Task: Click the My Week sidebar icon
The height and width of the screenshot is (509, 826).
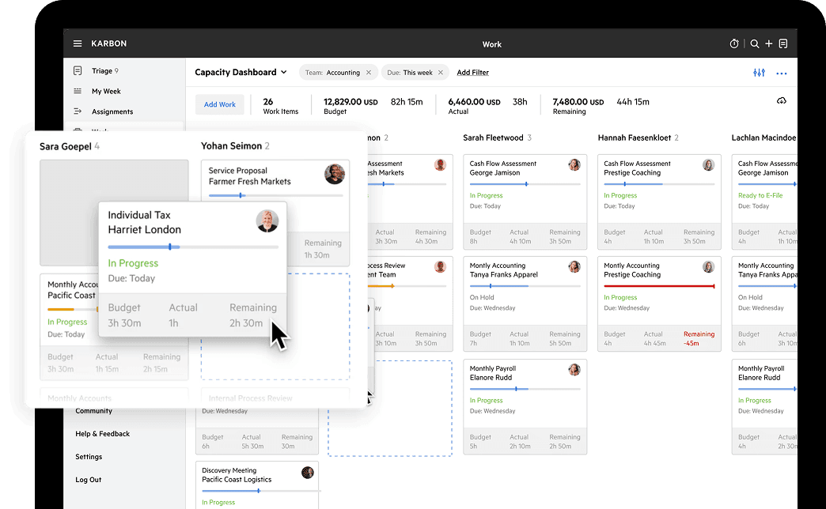Action: (x=78, y=91)
